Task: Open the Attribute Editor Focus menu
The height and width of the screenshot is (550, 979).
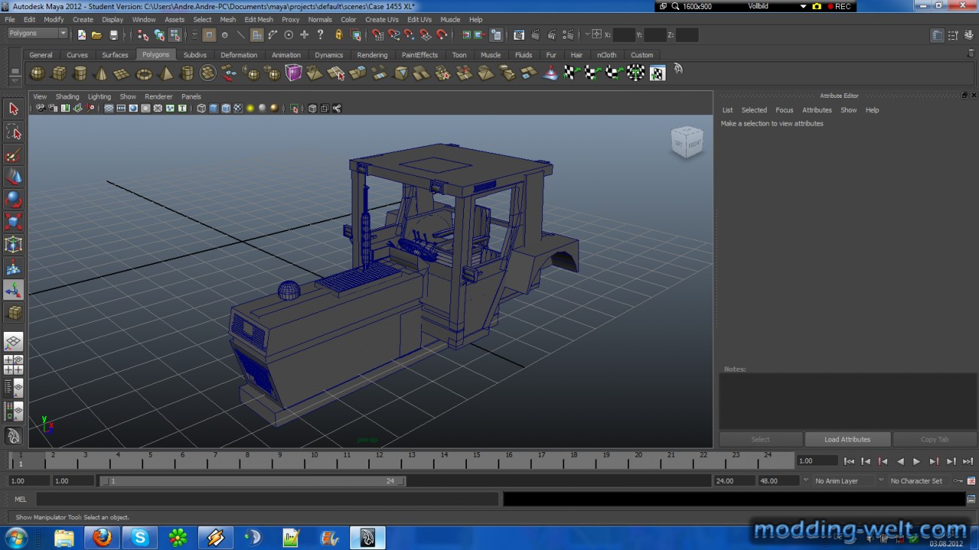Action: (784, 110)
